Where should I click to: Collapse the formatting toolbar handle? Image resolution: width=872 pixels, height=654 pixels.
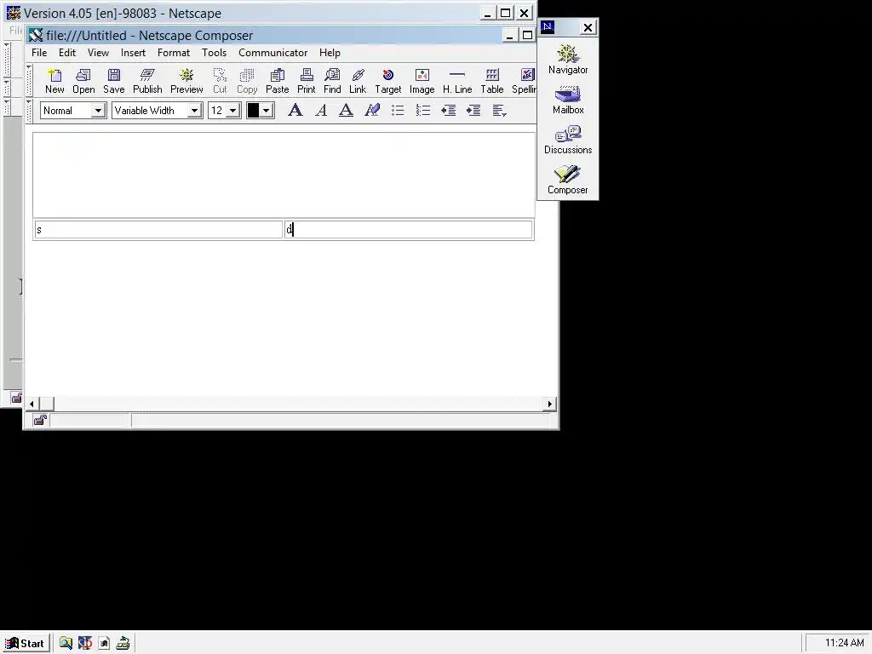[29, 110]
